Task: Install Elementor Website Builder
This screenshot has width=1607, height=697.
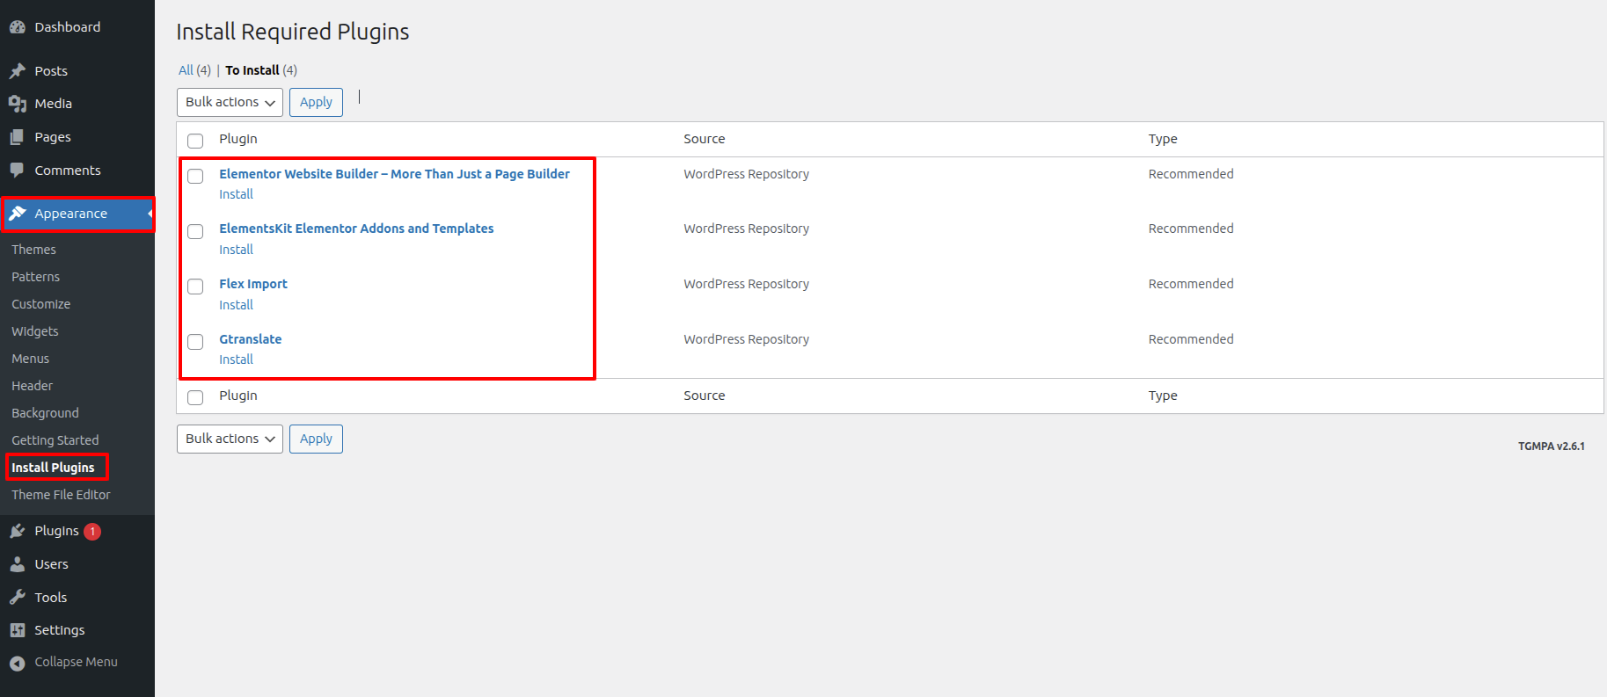Action: point(236,194)
